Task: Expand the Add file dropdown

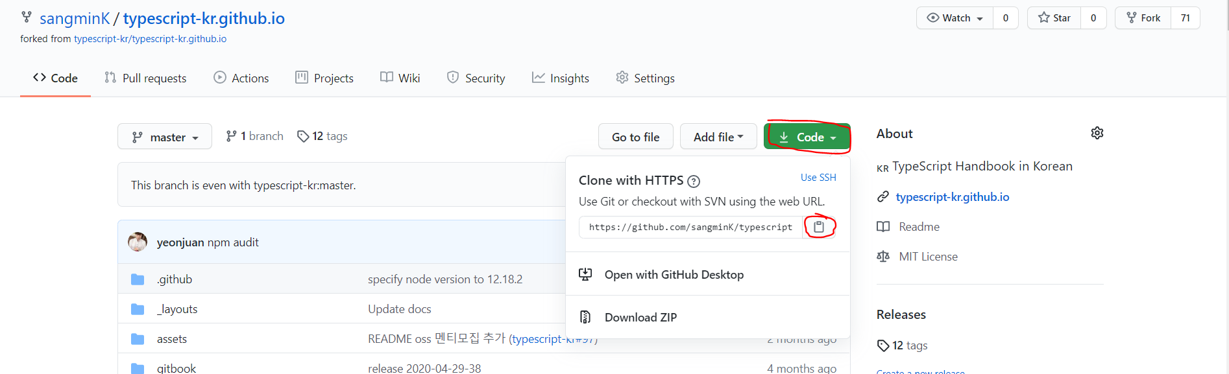Action: point(718,137)
